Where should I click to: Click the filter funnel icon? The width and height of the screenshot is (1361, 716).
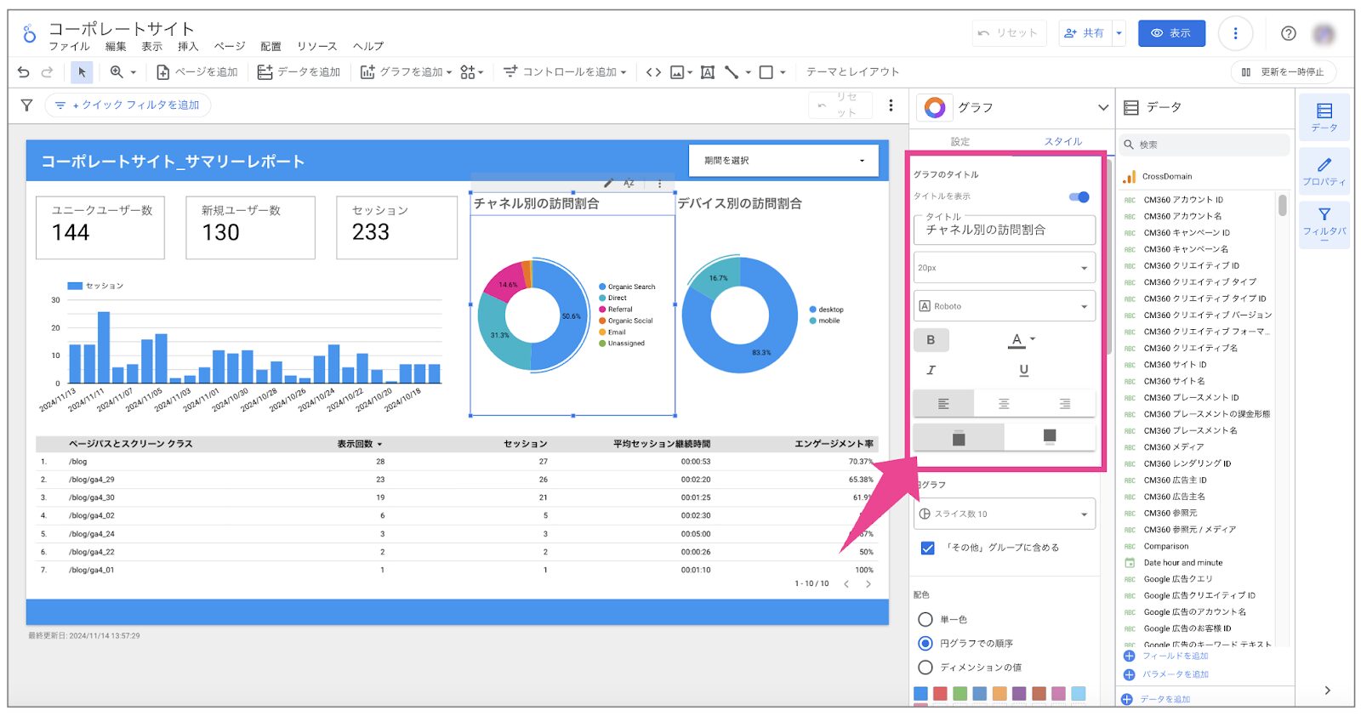point(26,105)
